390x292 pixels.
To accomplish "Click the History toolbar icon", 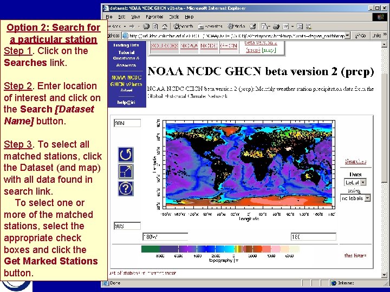I will click(x=253, y=26).
